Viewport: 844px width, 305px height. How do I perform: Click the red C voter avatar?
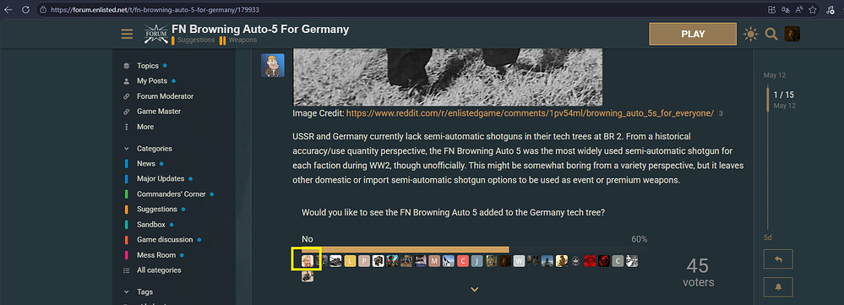click(463, 261)
